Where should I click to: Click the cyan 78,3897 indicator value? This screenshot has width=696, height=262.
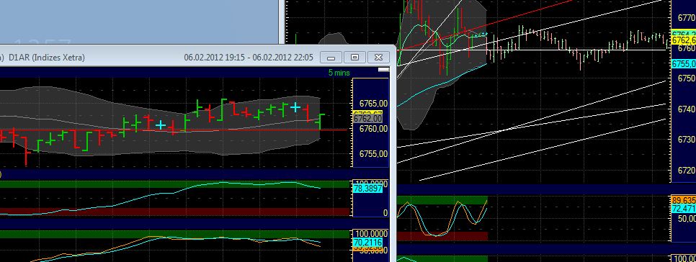pos(367,189)
